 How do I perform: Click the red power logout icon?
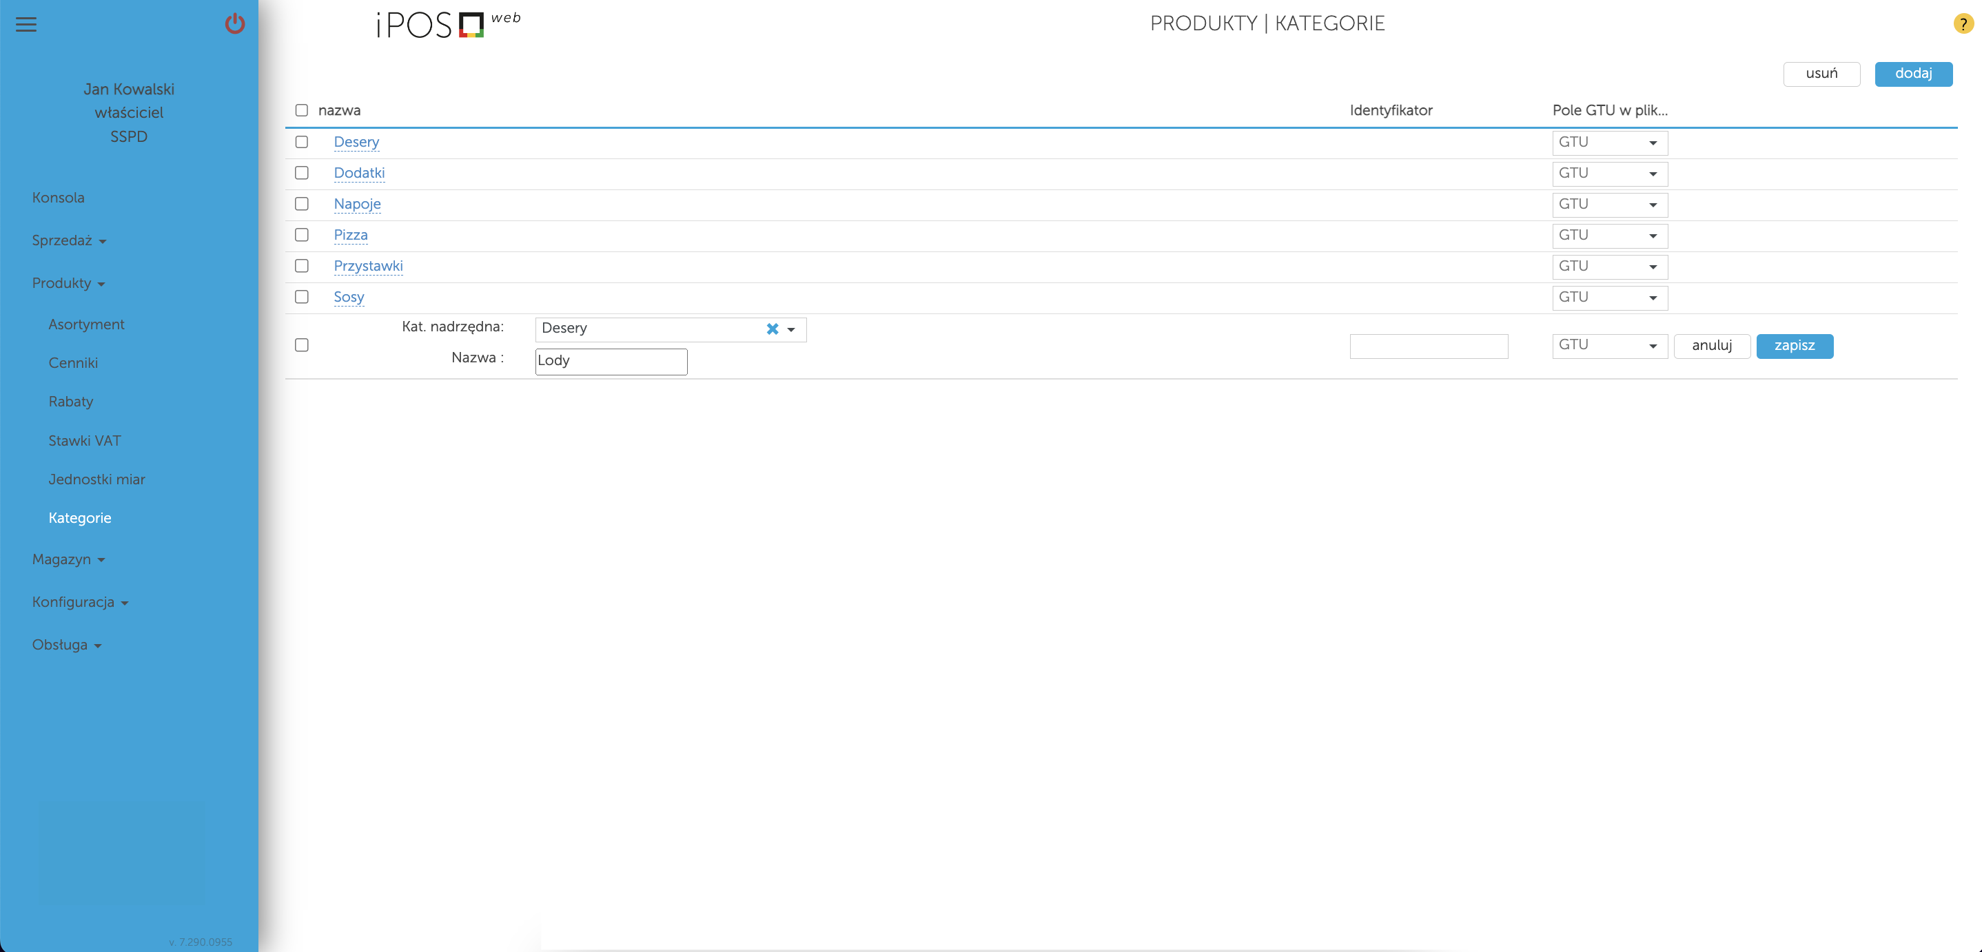235,24
